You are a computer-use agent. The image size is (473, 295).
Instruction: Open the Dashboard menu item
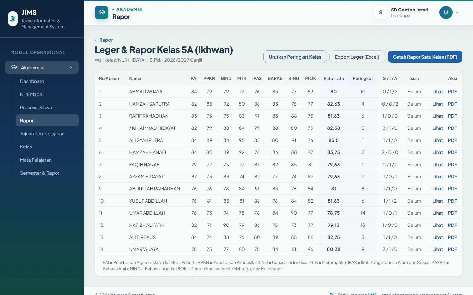pos(47,81)
